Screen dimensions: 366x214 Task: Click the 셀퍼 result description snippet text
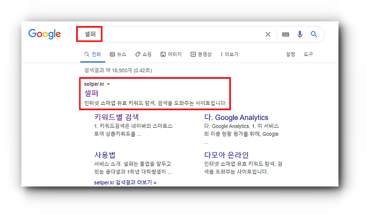point(155,103)
